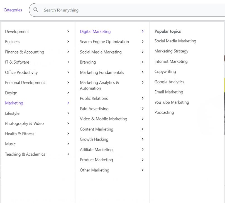Expand the Paid Advertising chevron

tap(143, 108)
